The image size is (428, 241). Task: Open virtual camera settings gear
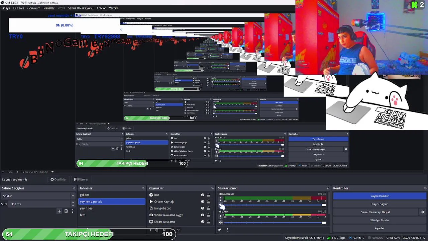pos(423,212)
